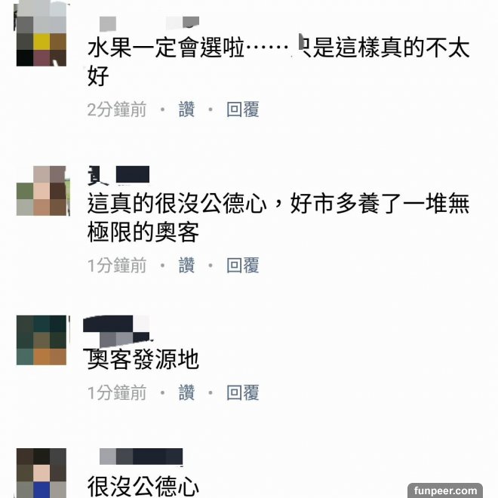Reply to the 水果一定會選啦 comment via 回覆
Screen dimensions: 498x498
243,109
